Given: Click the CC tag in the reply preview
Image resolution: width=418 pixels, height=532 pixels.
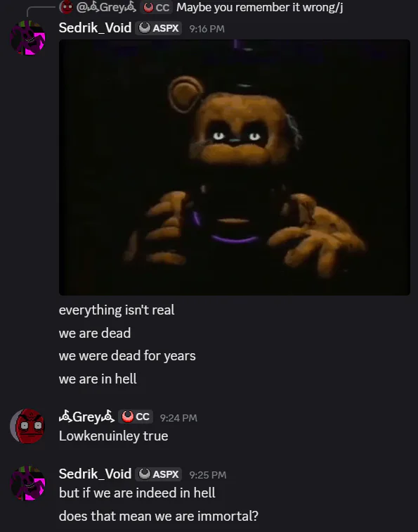Looking at the screenshot, I should (156, 8).
